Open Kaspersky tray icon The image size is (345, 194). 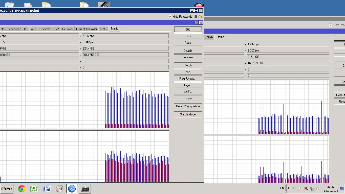[306, 188]
